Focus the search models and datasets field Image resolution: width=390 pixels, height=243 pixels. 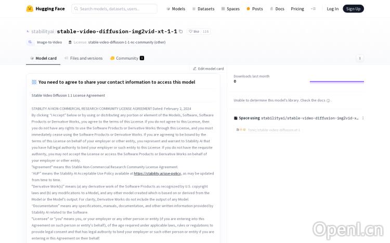[114, 9]
